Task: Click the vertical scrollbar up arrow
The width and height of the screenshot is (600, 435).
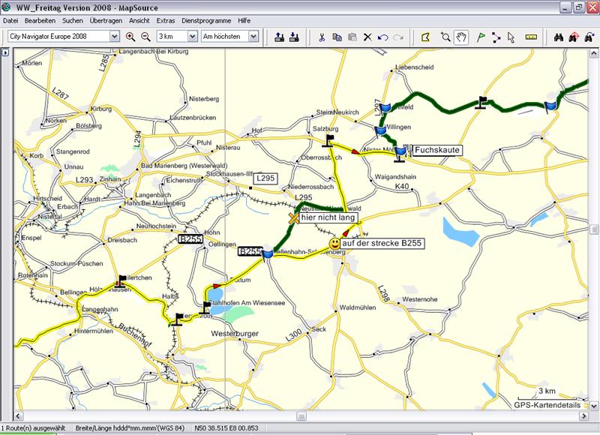Action: tap(594, 53)
